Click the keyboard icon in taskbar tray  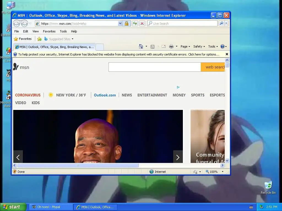click(251, 207)
